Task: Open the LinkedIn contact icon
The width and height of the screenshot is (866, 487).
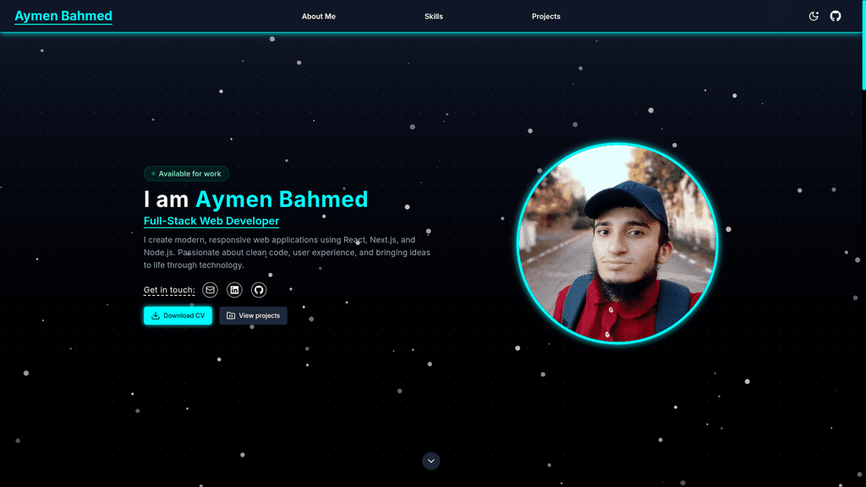Action: (234, 290)
